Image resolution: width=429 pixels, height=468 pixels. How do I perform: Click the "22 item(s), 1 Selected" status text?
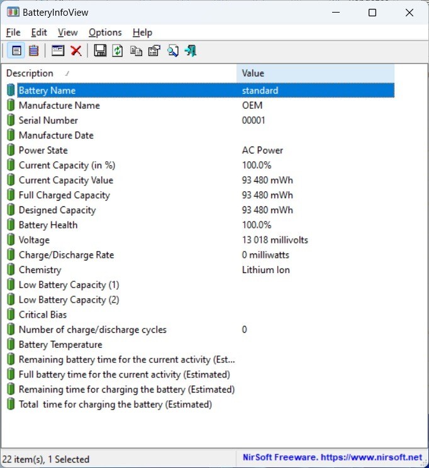46,459
